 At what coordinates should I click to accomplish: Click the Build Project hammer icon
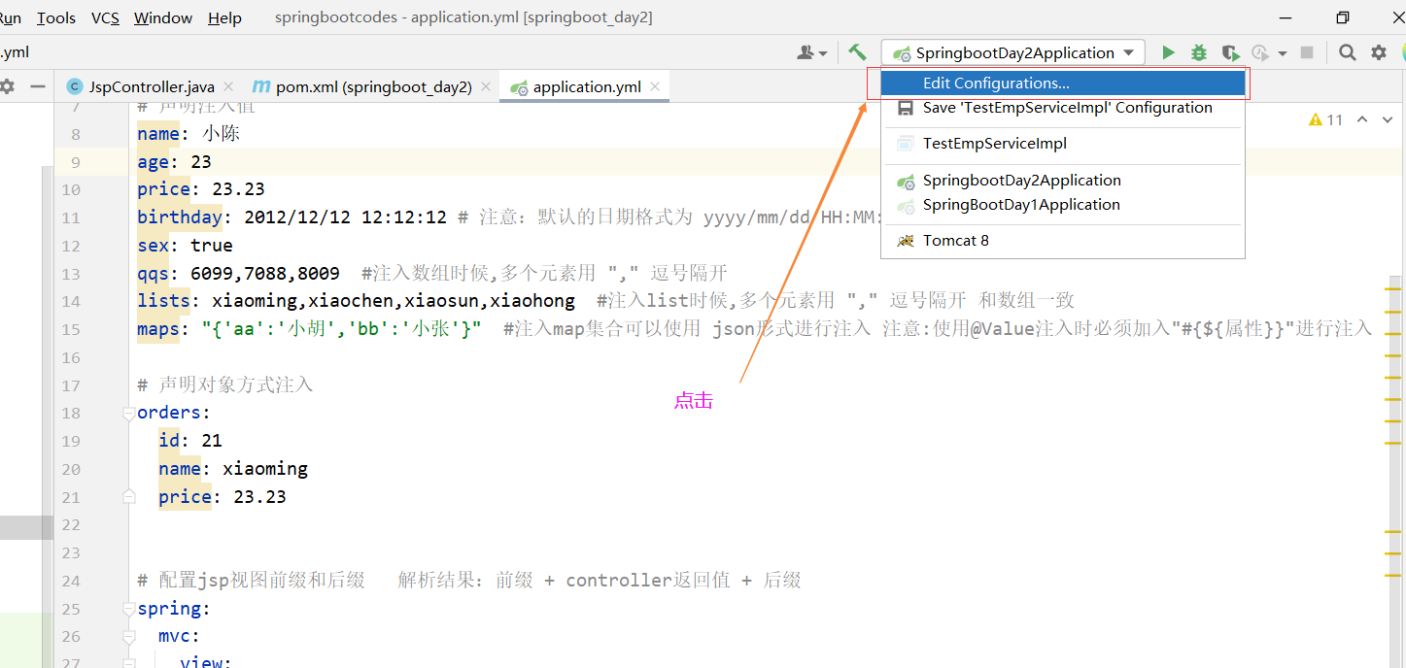pyautogui.click(x=857, y=52)
